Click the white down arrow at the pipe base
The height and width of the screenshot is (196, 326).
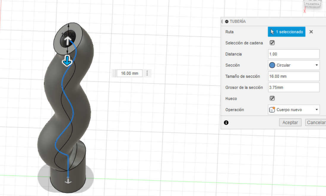(x=68, y=182)
